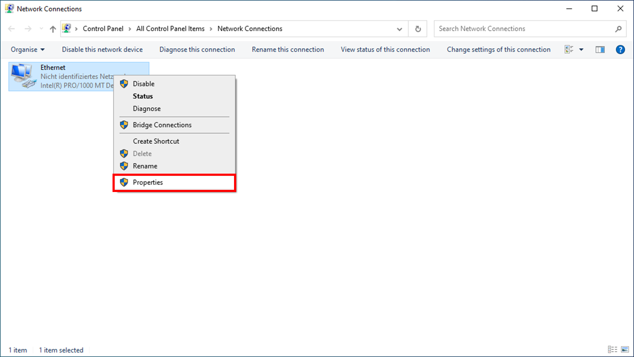Select Properties in the context menu
The height and width of the screenshot is (357, 634).
tap(148, 182)
